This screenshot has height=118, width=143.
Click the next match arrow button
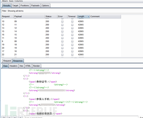click(21, 117)
